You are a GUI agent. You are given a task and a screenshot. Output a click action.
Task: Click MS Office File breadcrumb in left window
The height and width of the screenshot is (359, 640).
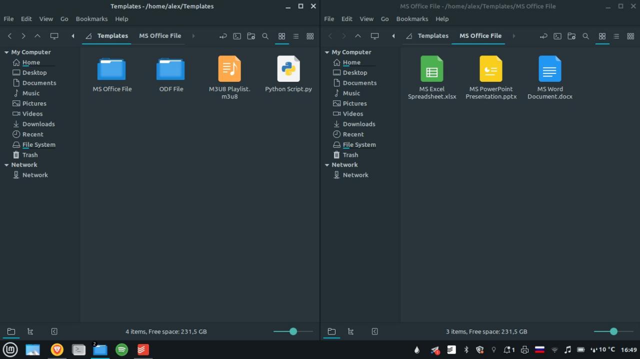coord(160,36)
